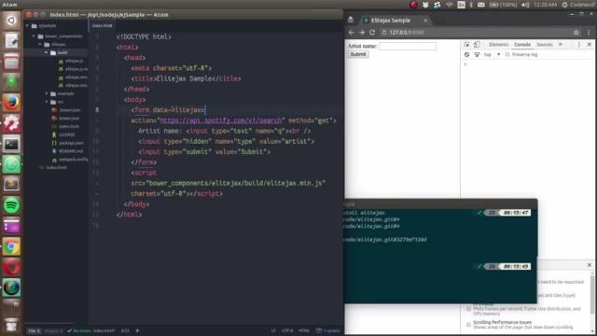Bookmark this page with the star icon

click(576, 33)
